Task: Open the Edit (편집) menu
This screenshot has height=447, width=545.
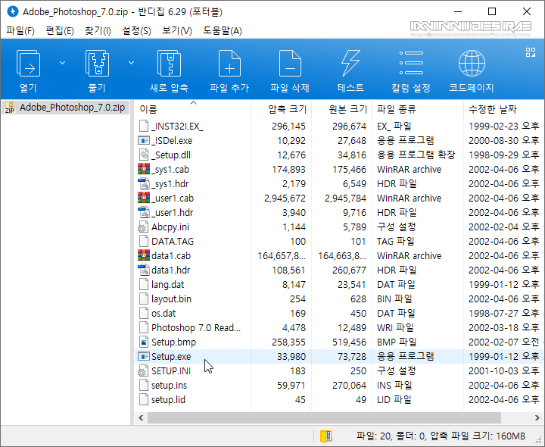Action: click(60, 31)
